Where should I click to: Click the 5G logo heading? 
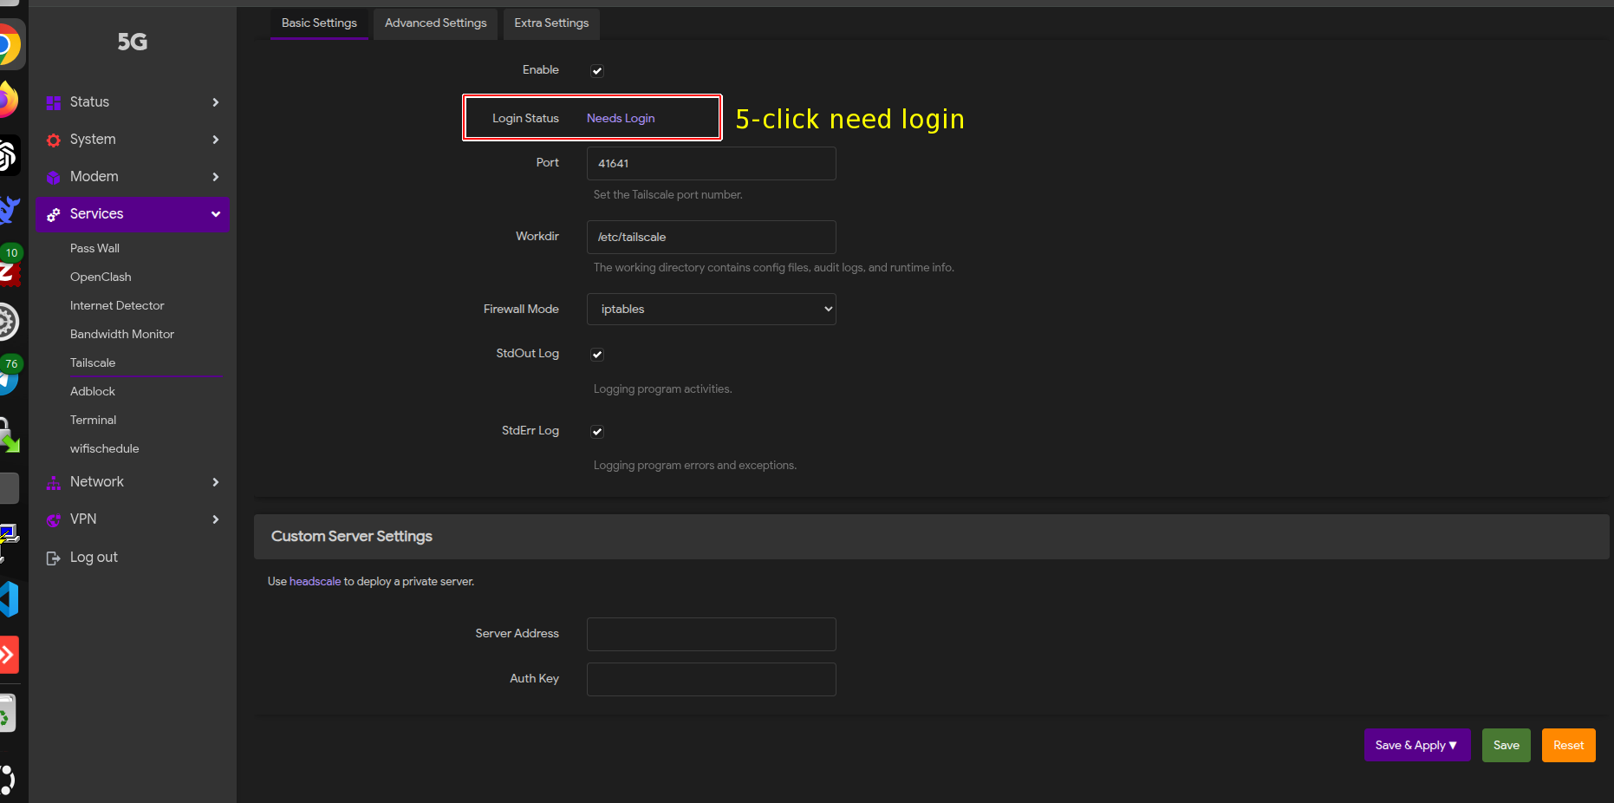coord(133,42)
